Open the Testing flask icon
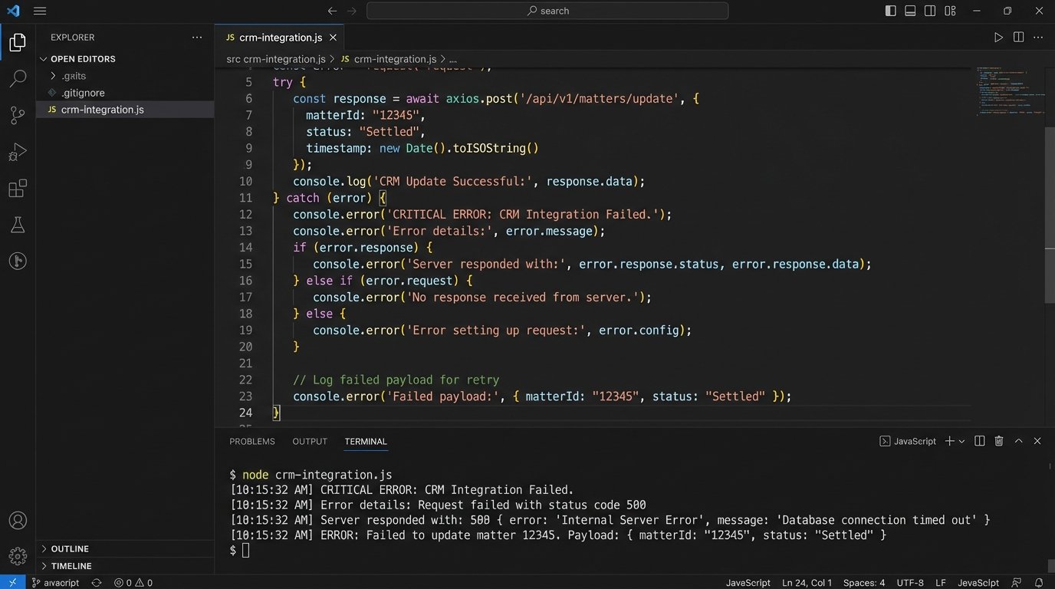 click(18, 225)
